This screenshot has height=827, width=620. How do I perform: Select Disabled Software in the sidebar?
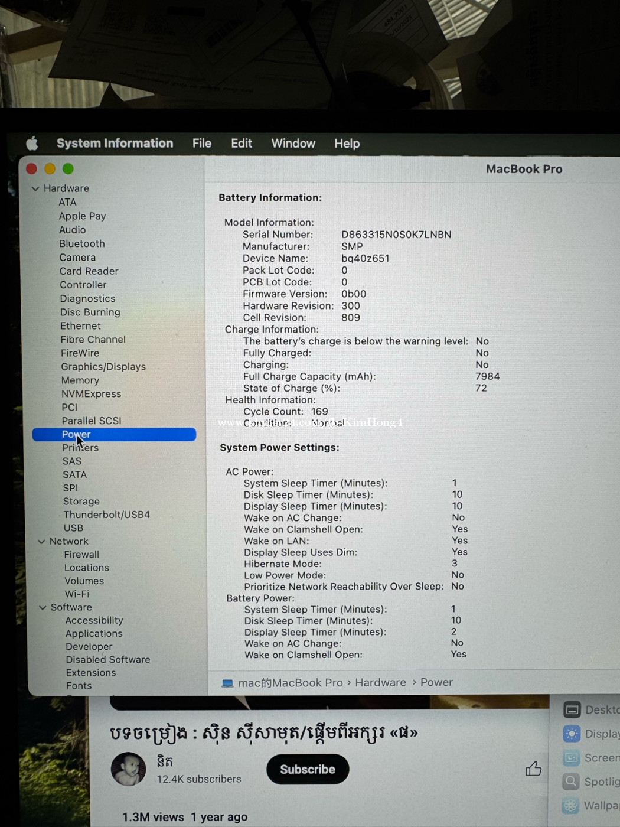[108, 660]
